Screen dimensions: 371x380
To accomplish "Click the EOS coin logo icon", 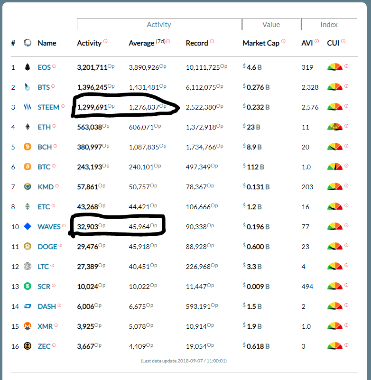I will pyautogui.click(x=28, y=67).
